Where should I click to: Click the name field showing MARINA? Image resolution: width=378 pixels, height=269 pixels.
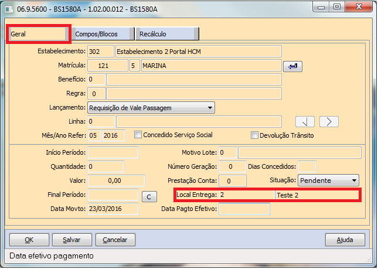point(212,66)
